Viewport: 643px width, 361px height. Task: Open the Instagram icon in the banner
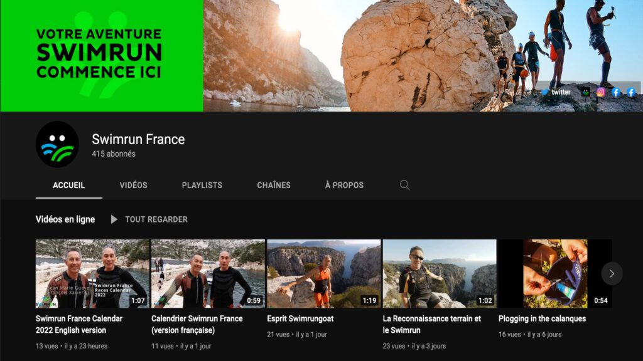[x=601, y=92]
